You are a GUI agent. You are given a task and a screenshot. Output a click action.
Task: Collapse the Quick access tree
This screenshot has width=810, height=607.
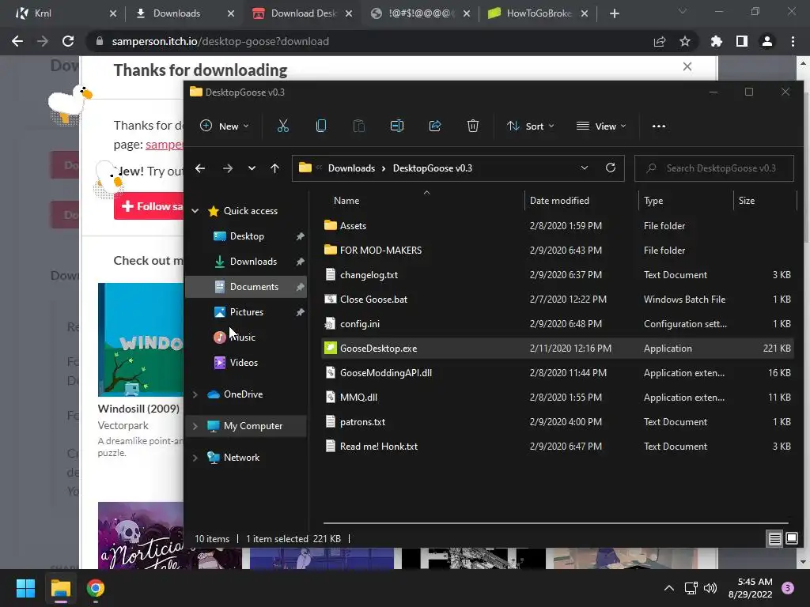tap(195, 210)
